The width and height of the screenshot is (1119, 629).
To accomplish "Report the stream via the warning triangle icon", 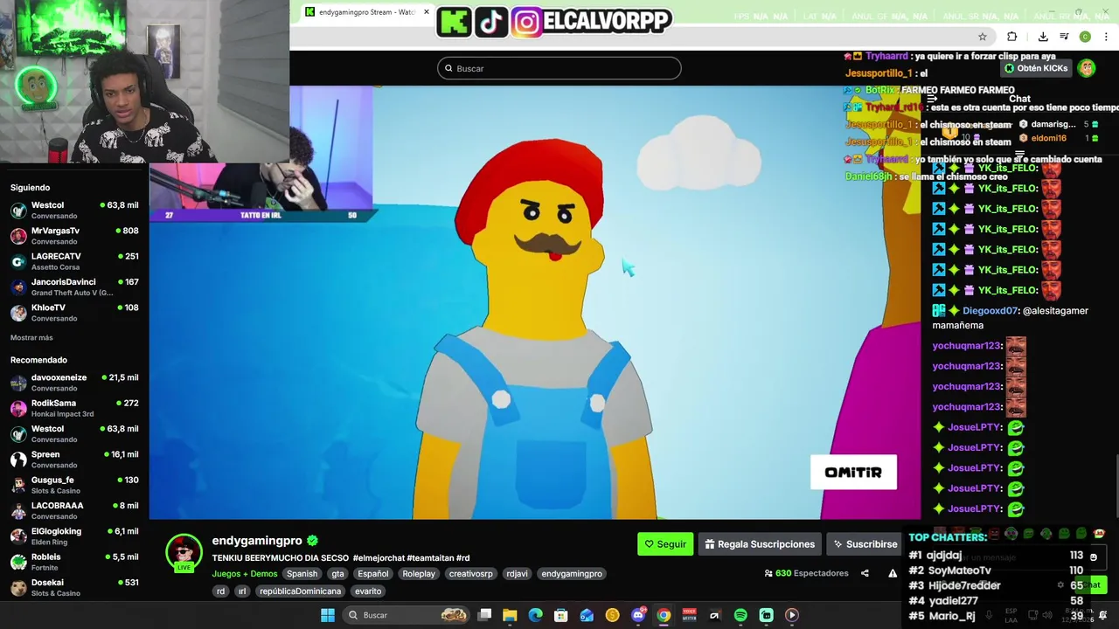I will click(893, 573).
